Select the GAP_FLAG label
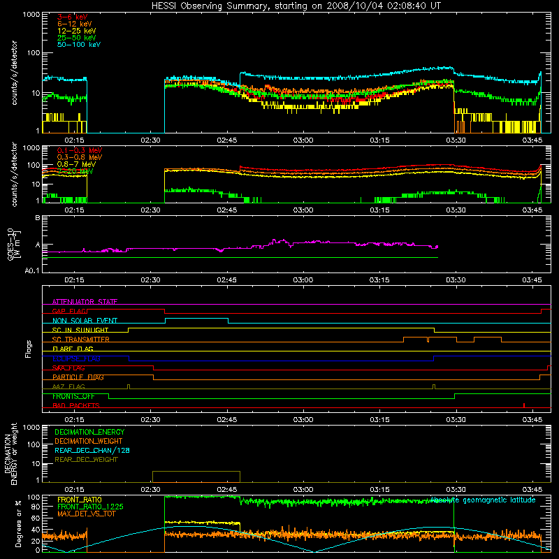The height and width of the screenshot is (559, 559). point(69,311)
